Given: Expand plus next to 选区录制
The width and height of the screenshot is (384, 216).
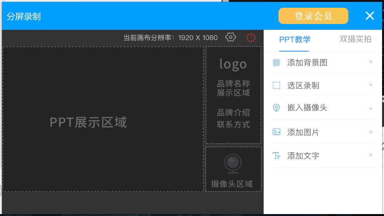Looking at the screenshot, I should coord(370,85).
